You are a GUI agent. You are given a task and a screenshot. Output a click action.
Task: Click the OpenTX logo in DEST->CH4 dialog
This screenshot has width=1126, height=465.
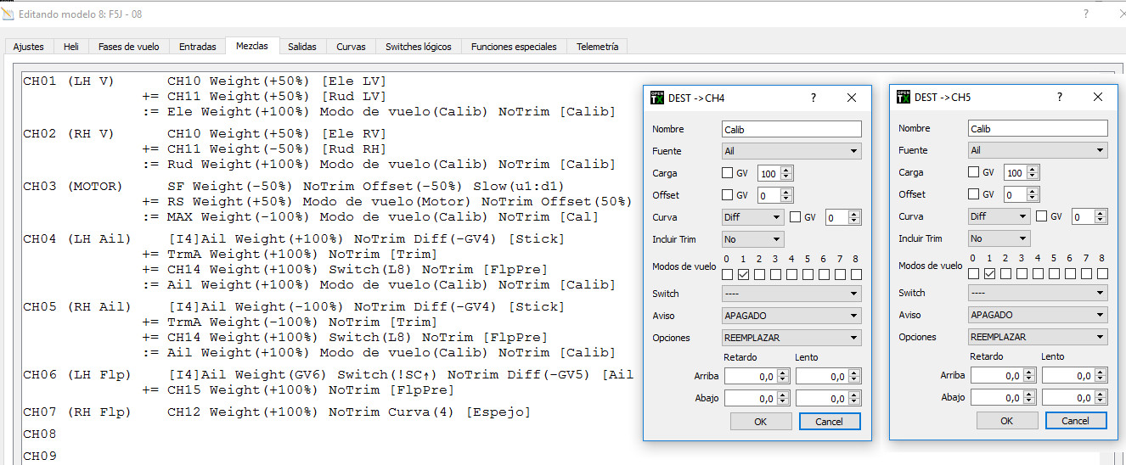[656, 98]
